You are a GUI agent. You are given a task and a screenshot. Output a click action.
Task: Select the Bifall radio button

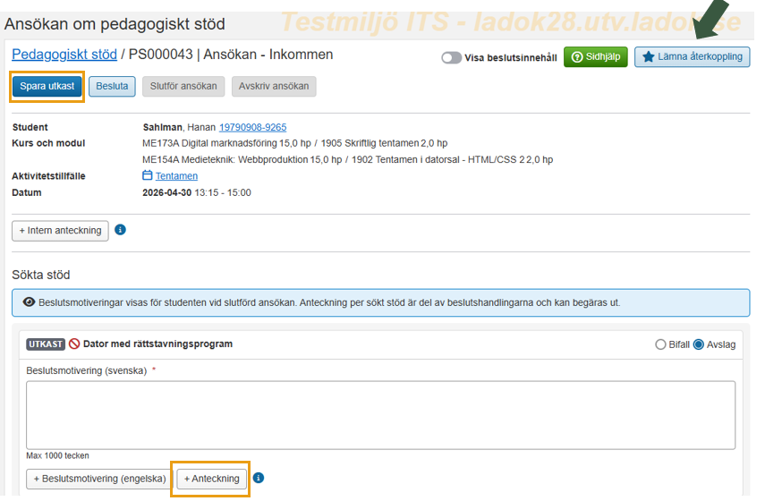[660, 344]
